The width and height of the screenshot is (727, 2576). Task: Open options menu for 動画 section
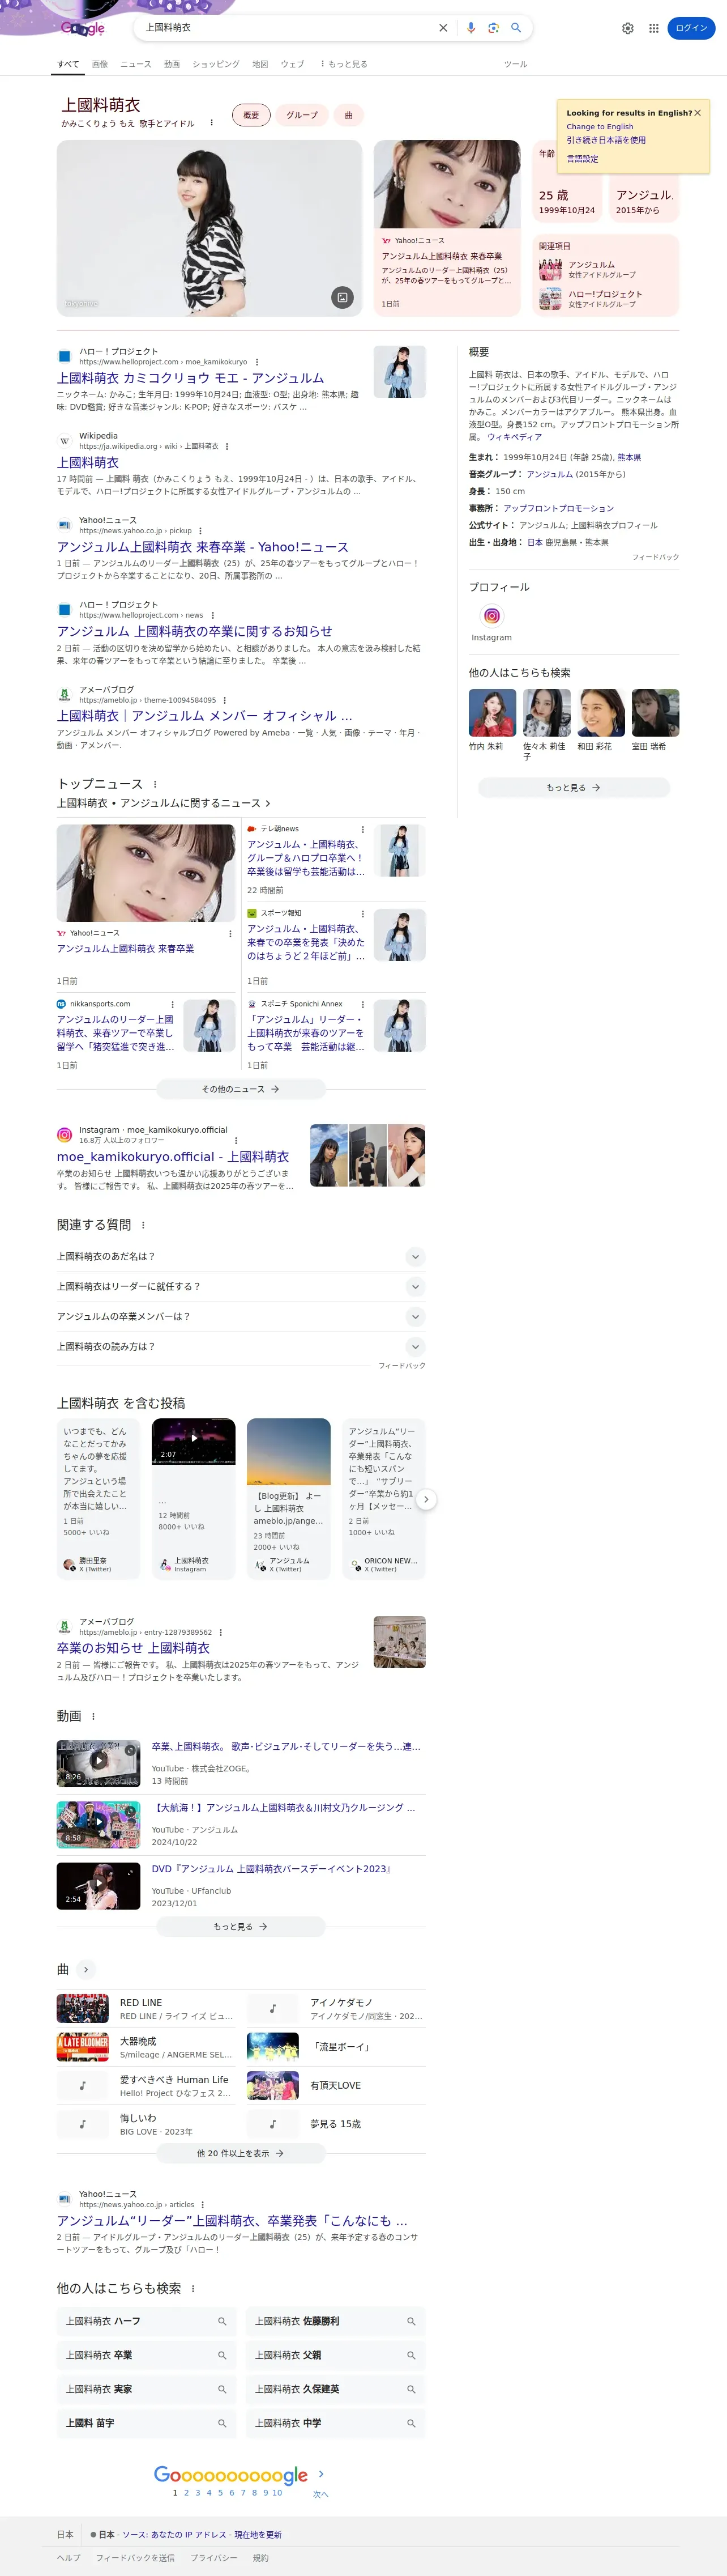pos(93,1716)
